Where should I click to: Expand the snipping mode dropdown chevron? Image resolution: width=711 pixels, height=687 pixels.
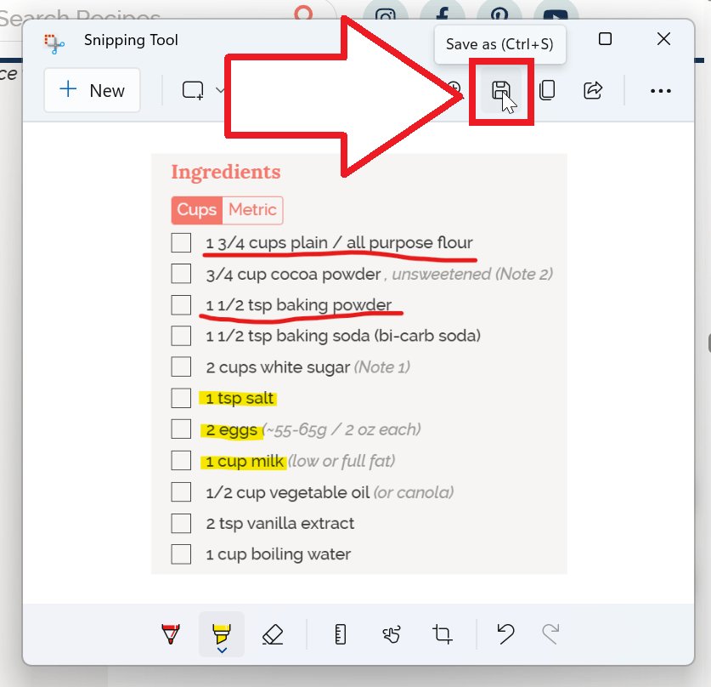pos(220,90)
